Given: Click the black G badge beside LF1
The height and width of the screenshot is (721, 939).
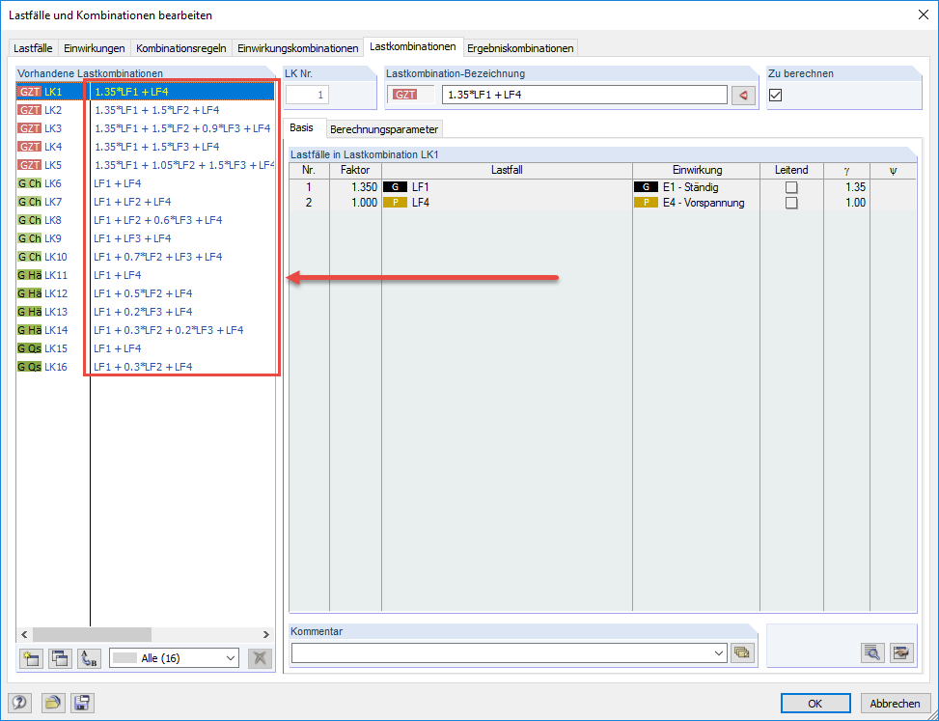Looking at the screenshot, I should click(x=396, y=187).
